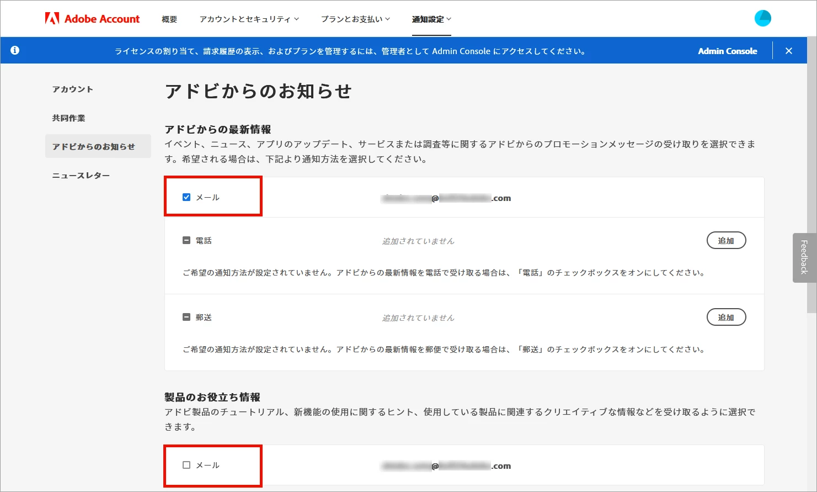The height and width of the screenshot is (492, 817).
Task: Select アカウント in sidebar
Action: pos(73,89)
